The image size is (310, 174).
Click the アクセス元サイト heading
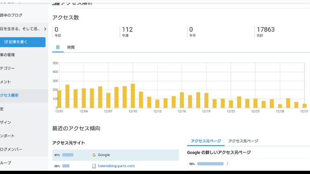[x=69, y=143]
